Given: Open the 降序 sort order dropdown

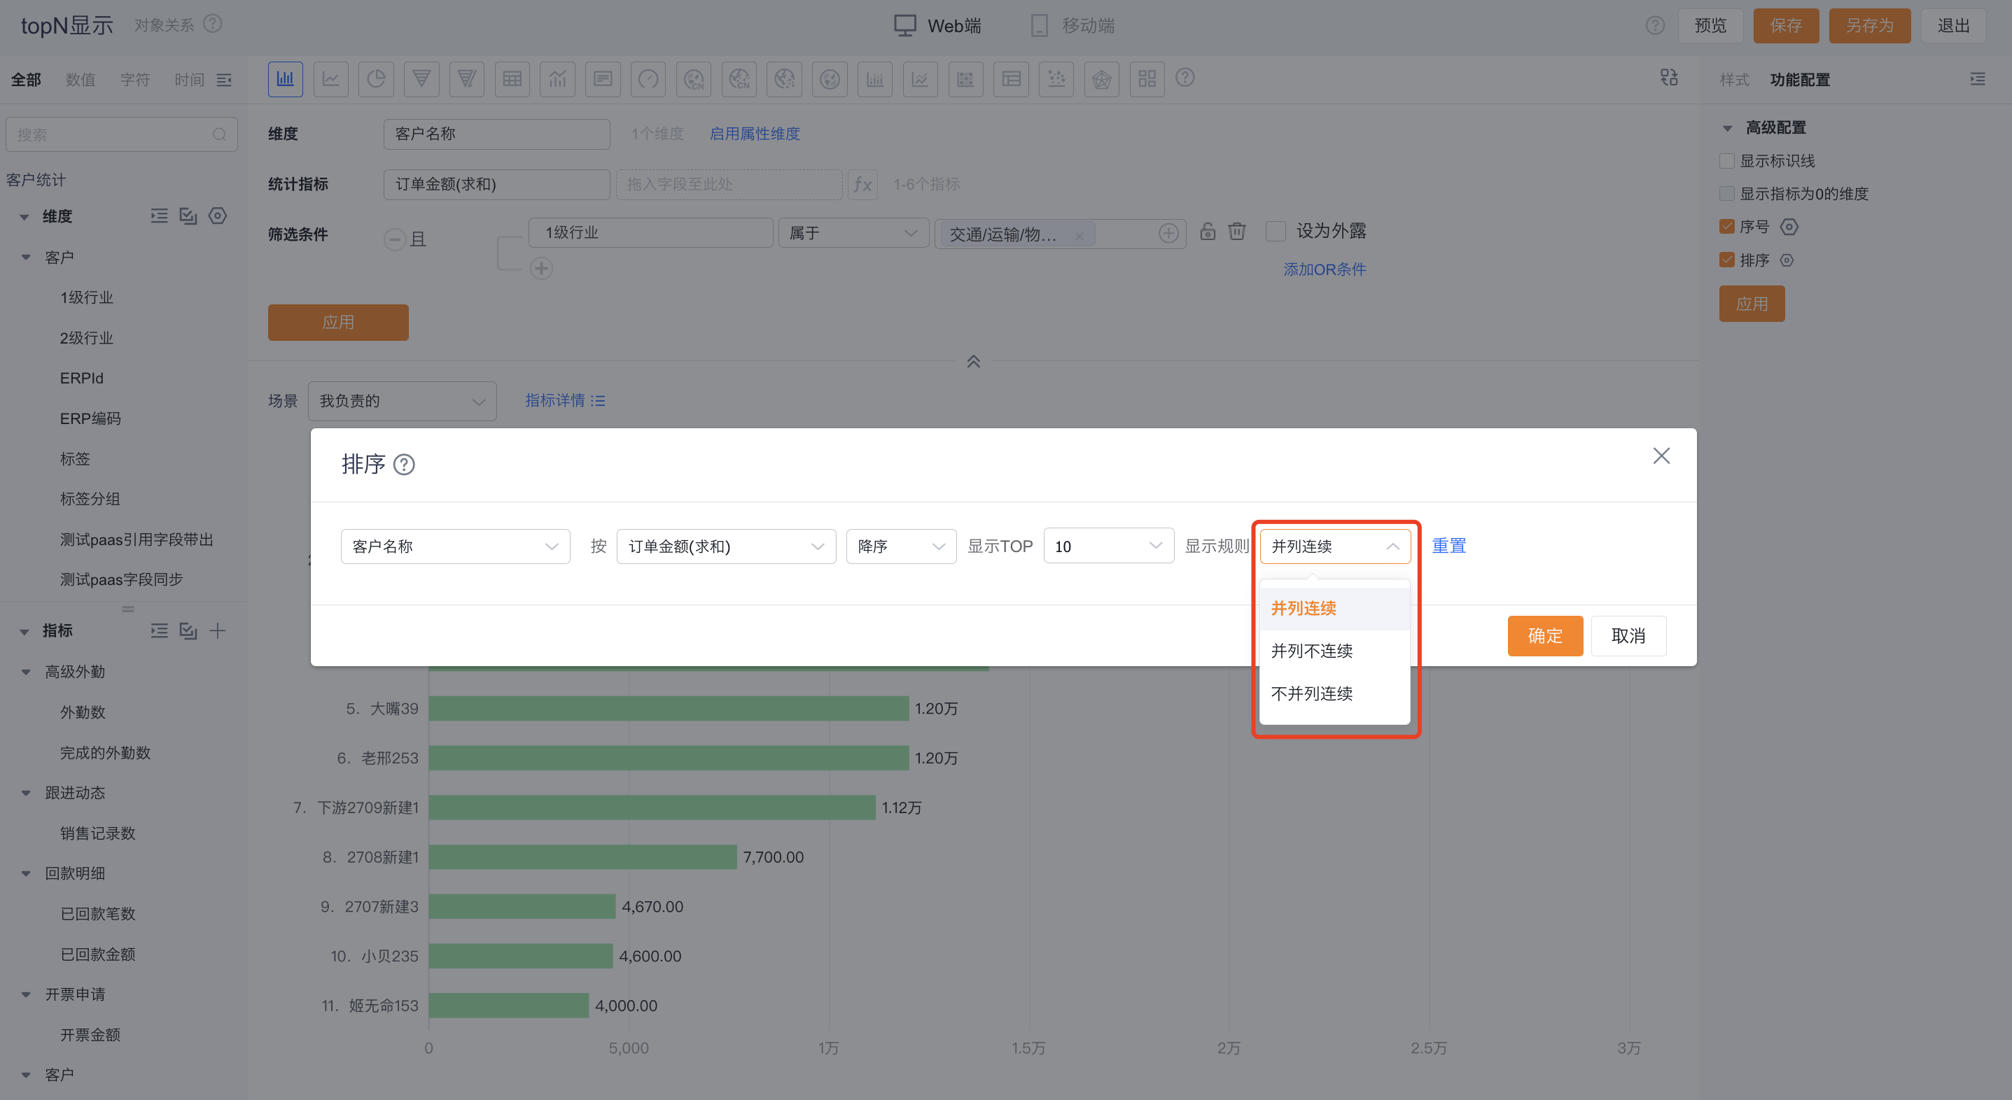Looking at the screenshot, I should tap(900, 546).
